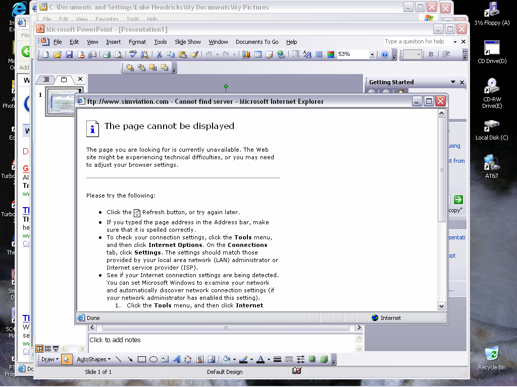The width and height of the screenshot is (517, 387).
Task: Open a file with the Open folder icon
Action: 58,54
